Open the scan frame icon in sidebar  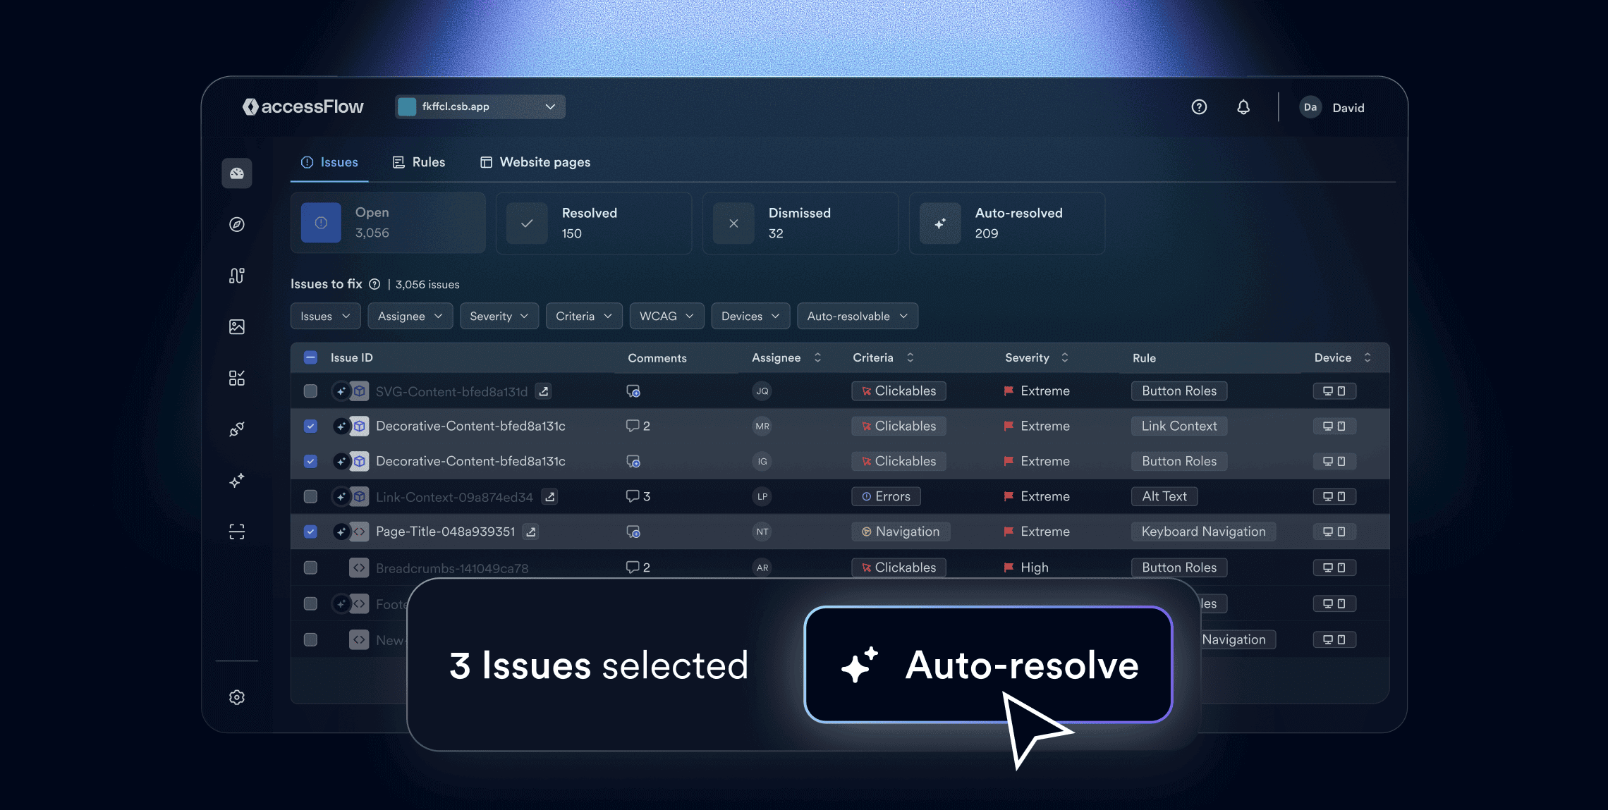[x=237, y=532]
